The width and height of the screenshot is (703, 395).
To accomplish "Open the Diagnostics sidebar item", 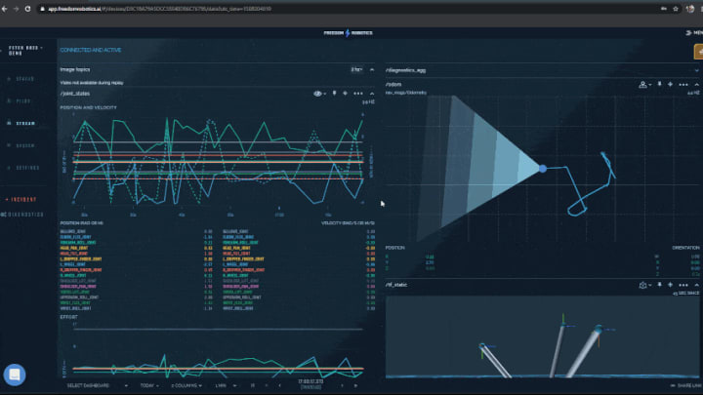I will [25, 215].
